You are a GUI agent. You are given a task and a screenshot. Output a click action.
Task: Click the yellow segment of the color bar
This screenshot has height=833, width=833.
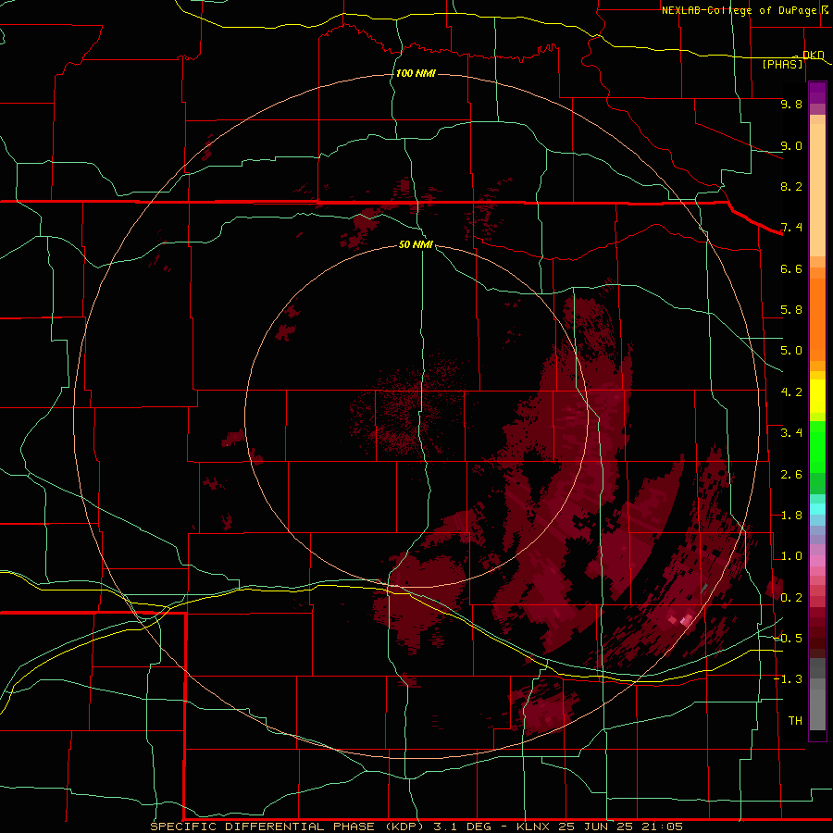(x=817, y=396)
